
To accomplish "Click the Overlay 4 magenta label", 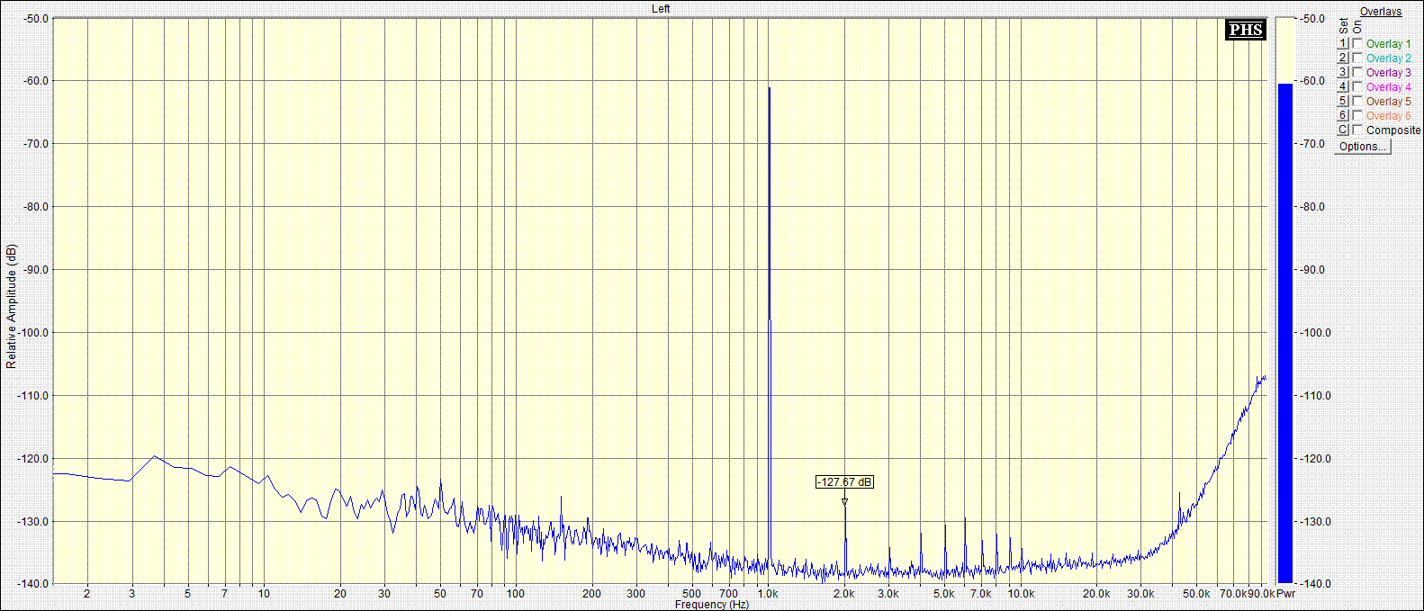I will pos(1389,86).
